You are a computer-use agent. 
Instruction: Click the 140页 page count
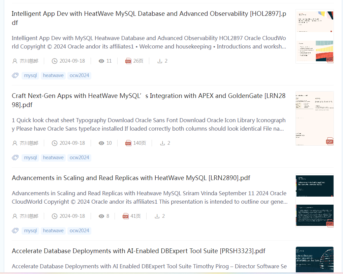(x=139, y=143)
